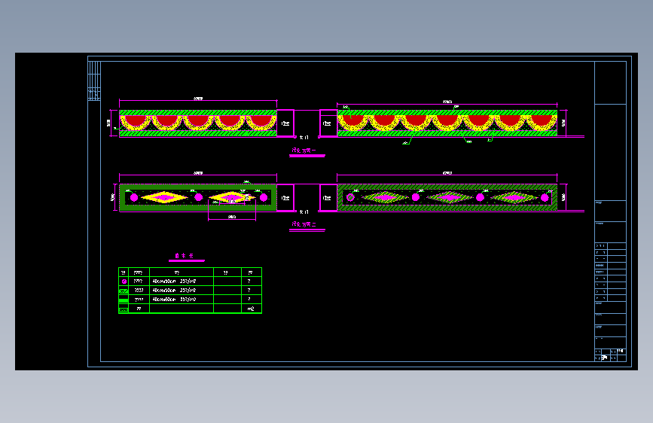The width and height of the screenshot is (653, 423).
Task: Select the 'm2' cell in plant table
Action: coord(251,309)
